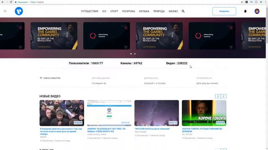Go back with the browser arrow

[x=3, y=2]
